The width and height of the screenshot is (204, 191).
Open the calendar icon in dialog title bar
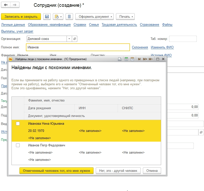(132, 59)
